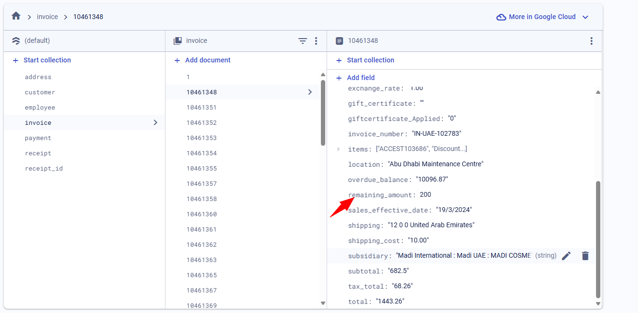This screenshot has height=313, width=638.
Task: Click chevron next to document 10461348
Action: click(310, 92)
